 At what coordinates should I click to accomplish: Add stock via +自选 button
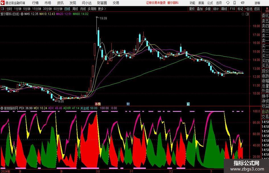click(x=249, y=9)
